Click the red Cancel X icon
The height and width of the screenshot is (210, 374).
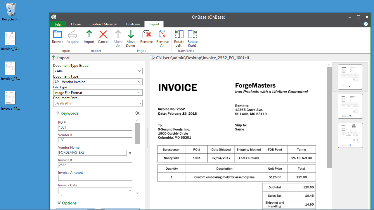click(103, 35)
